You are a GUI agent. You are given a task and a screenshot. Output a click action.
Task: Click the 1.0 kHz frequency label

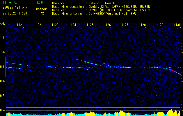point(2,52)
